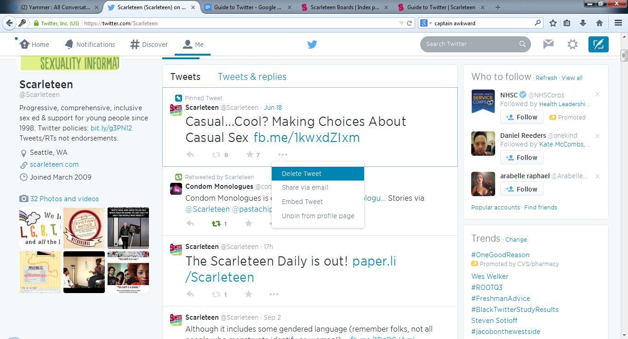Screen dimensions: 628x339
Task: Dismiss arabelle raphael follow suggestion
Action: click(598, 176)
